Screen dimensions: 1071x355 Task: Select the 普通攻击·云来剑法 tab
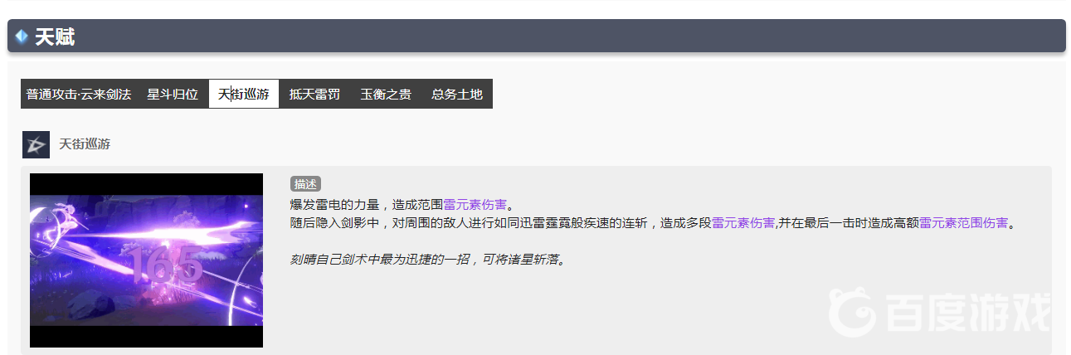(79, 94)
